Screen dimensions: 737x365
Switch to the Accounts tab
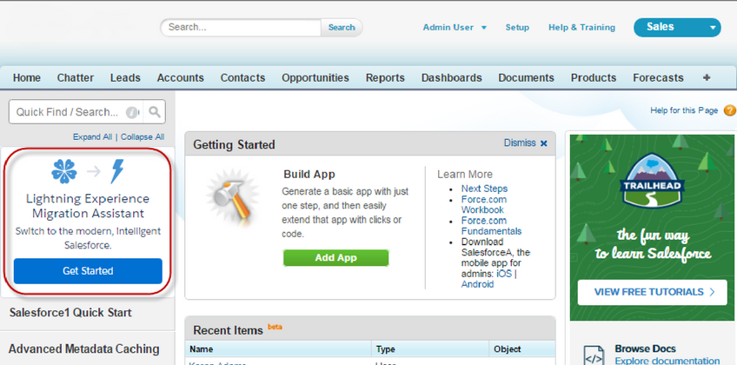[181, 78]
